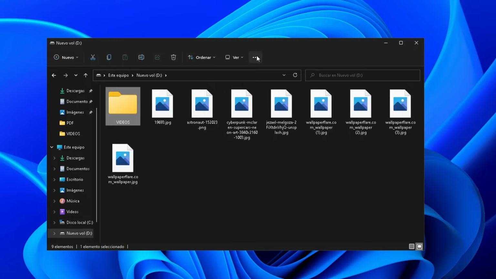496x279 pixels.
Task: Open the Ver menu
Action: click(234, 57)
